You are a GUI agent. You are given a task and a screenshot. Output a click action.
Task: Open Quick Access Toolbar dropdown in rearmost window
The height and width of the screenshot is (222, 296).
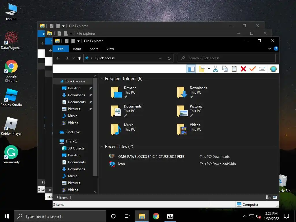click(63, 26)
